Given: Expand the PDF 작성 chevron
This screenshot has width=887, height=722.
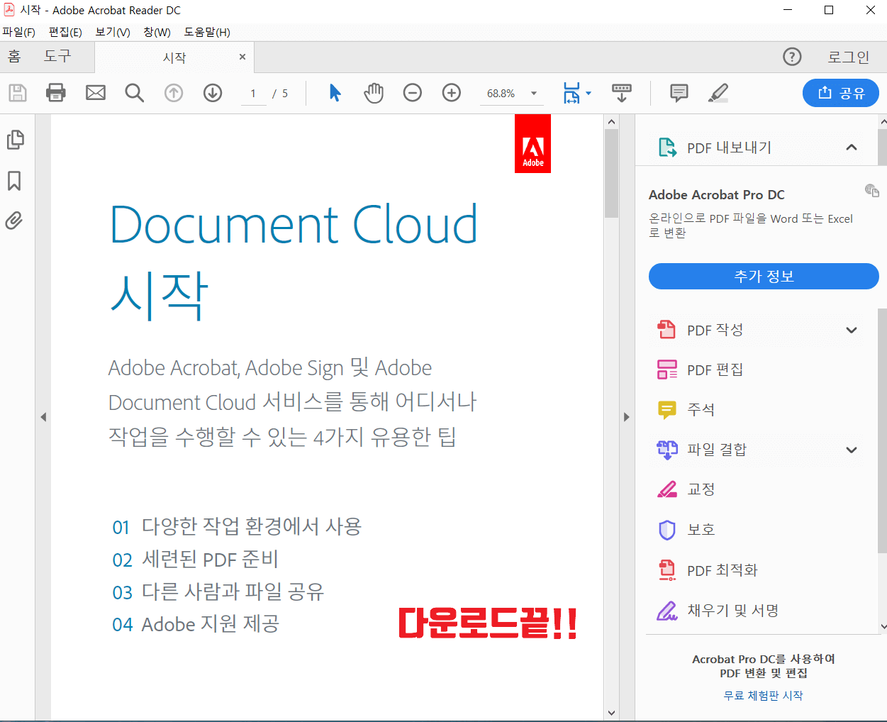Looking at the screenshot, I should 852,330.
